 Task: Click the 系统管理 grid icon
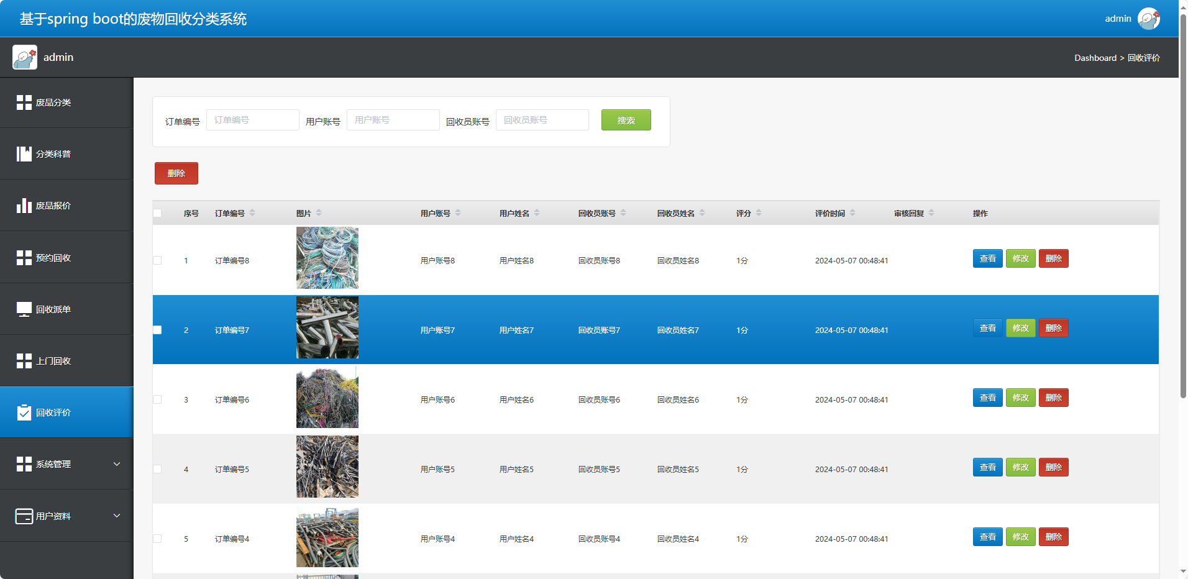click(24, 464)
